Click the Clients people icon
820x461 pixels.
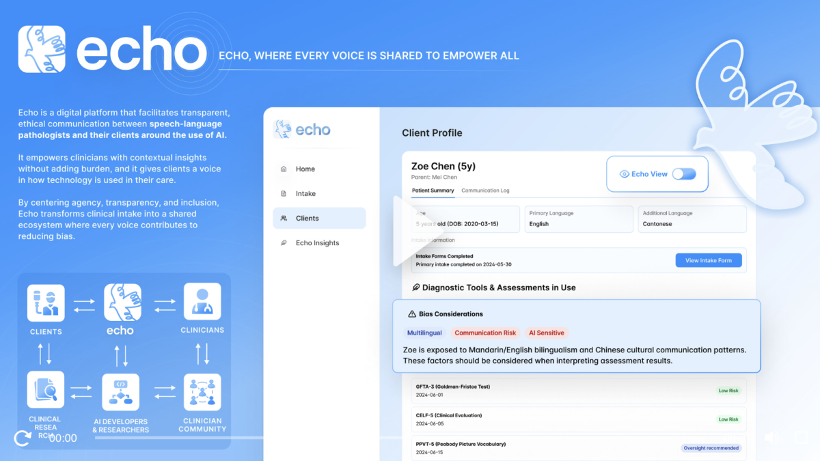click(x=284, y=219)
